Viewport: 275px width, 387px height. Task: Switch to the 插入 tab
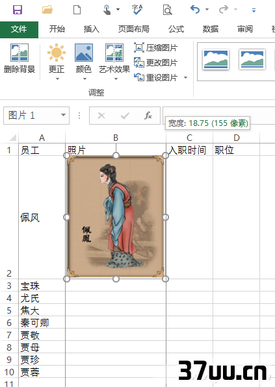[92, 29]
